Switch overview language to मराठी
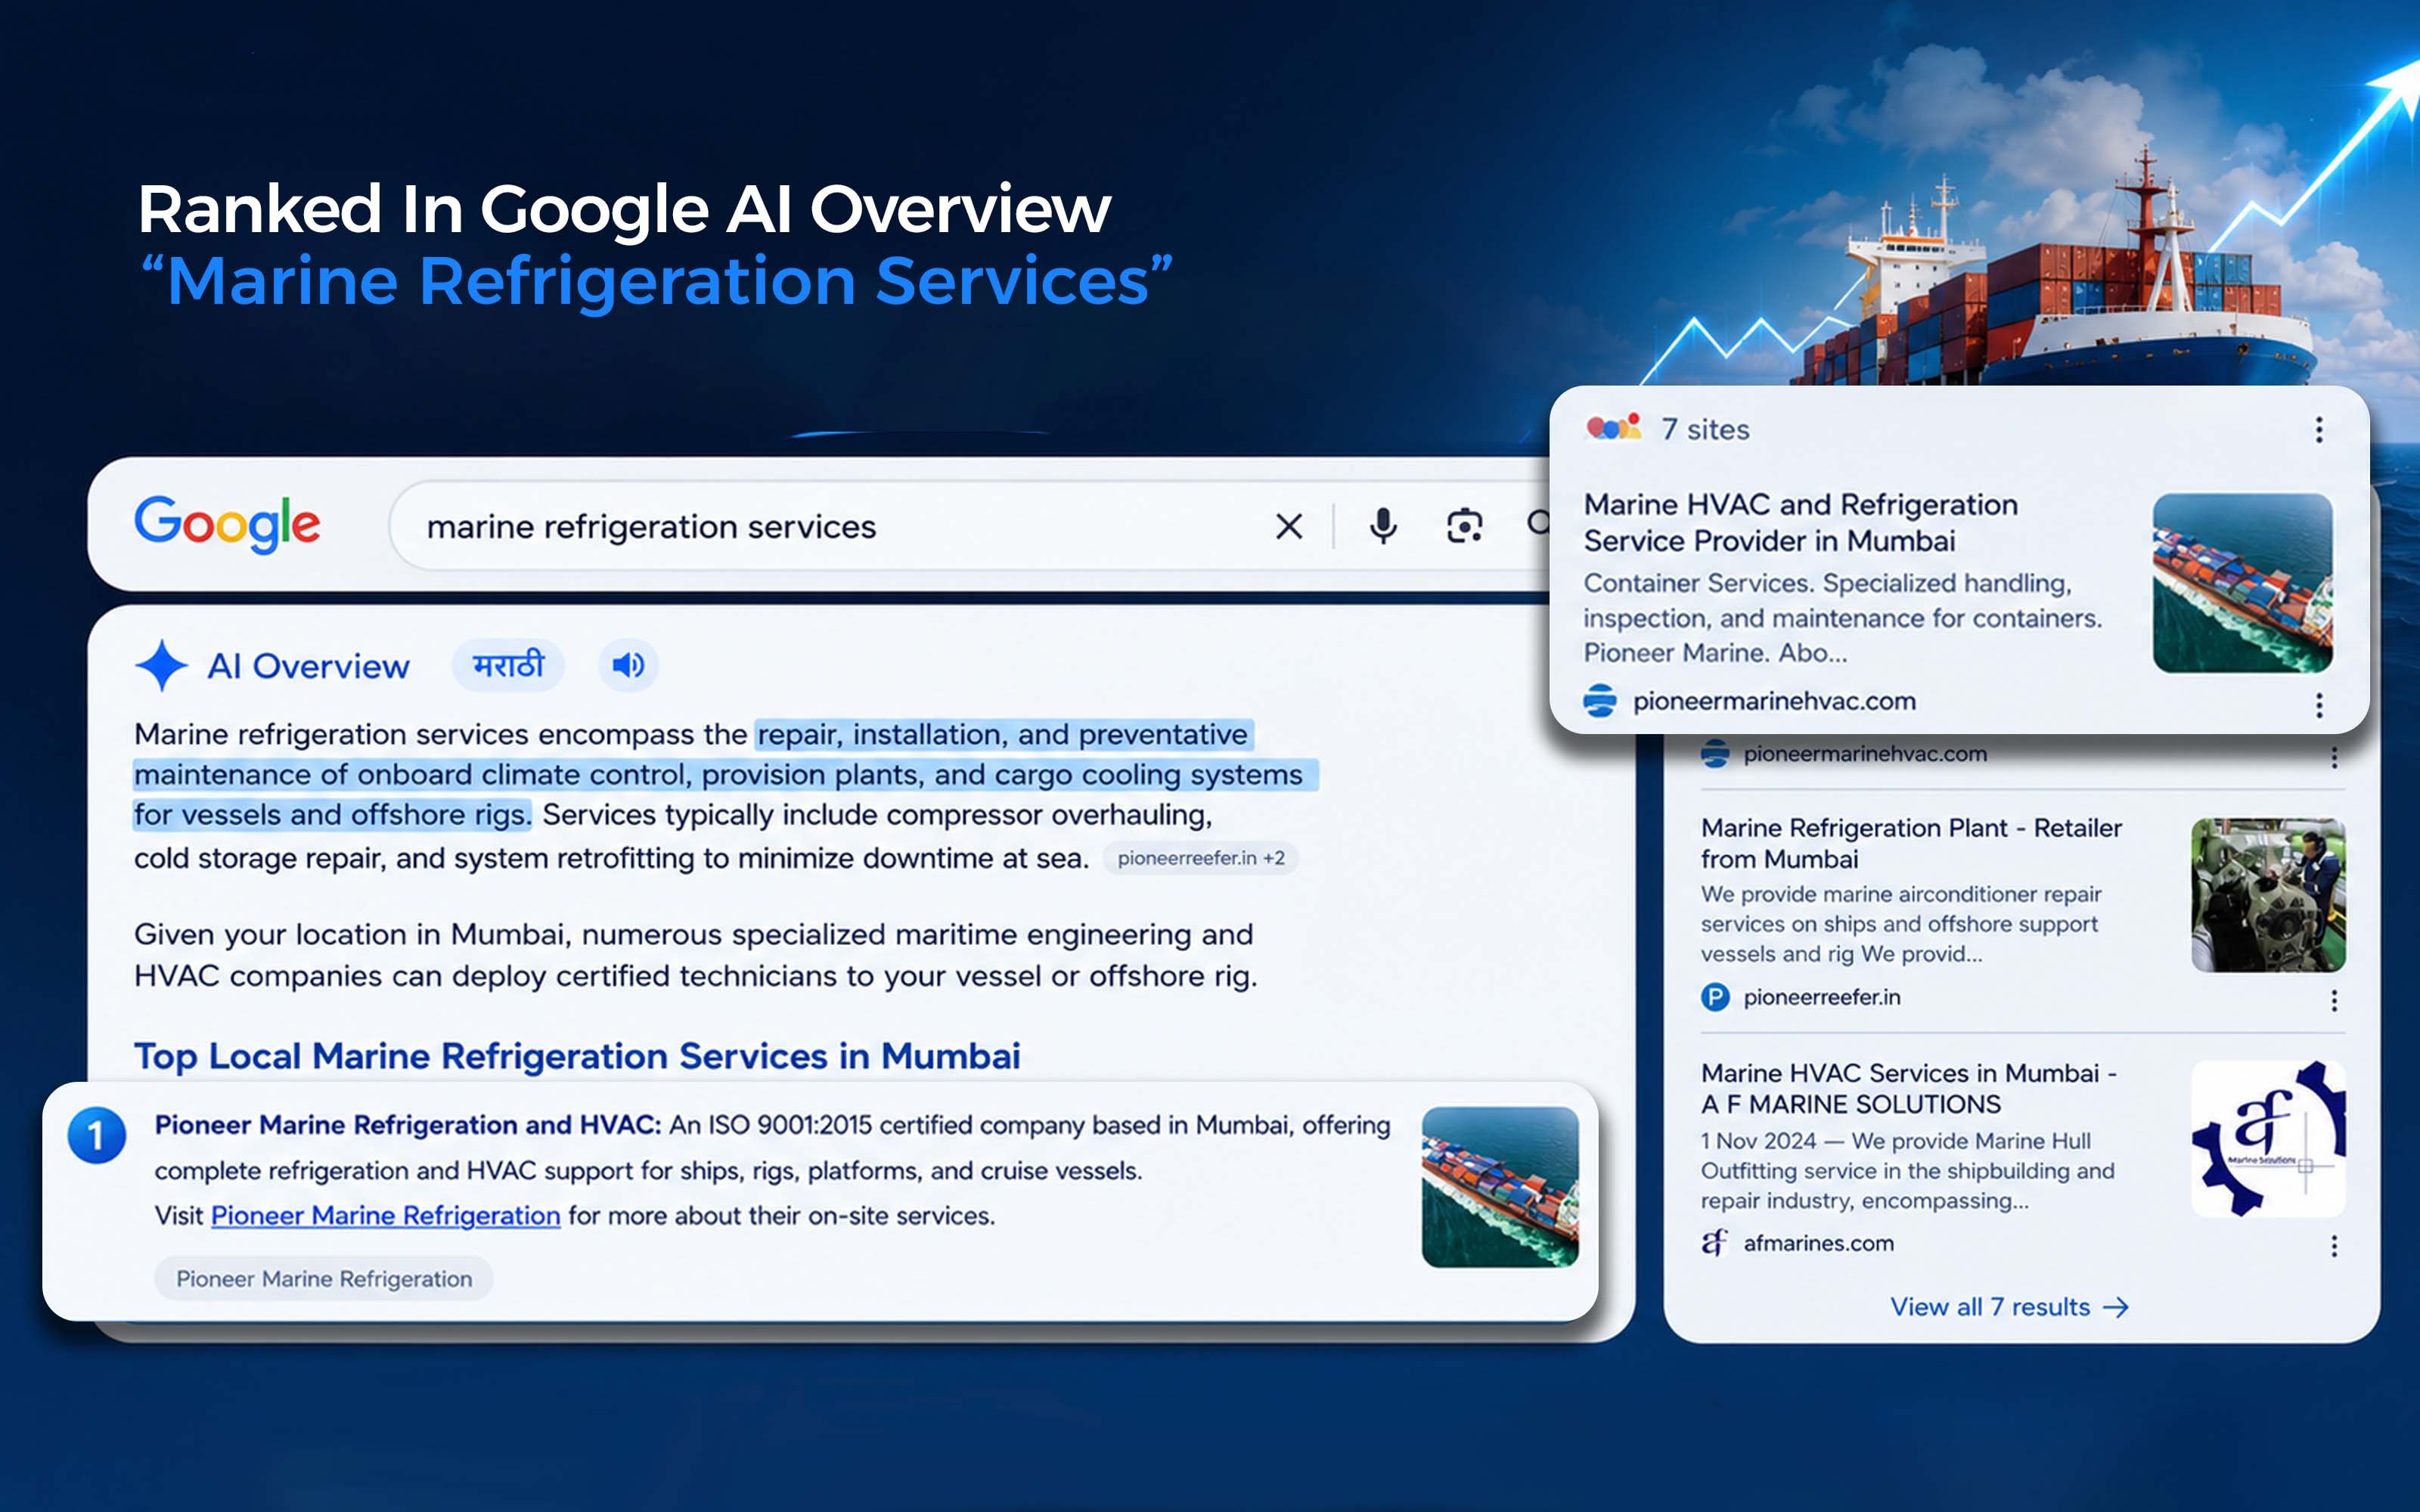The width and height of the screenshot is (2420, 1512). [508, 665]
